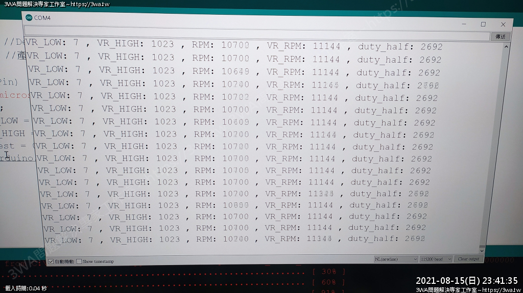
Task: Click the RPM value 10649 in output
Action: pos(236,71)
